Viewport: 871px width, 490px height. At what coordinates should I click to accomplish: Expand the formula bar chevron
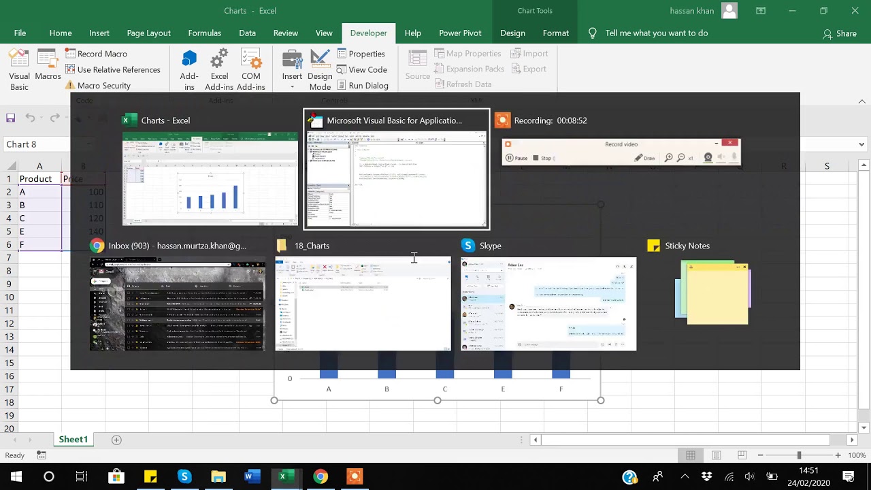(x=861, y=144)
